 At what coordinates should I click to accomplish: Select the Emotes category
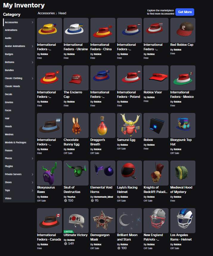pos(19,102)
